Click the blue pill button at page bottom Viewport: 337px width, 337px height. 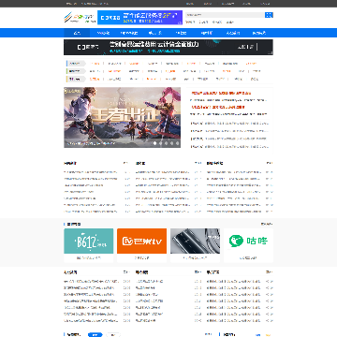pyautogui.click(x=95, y=334)
